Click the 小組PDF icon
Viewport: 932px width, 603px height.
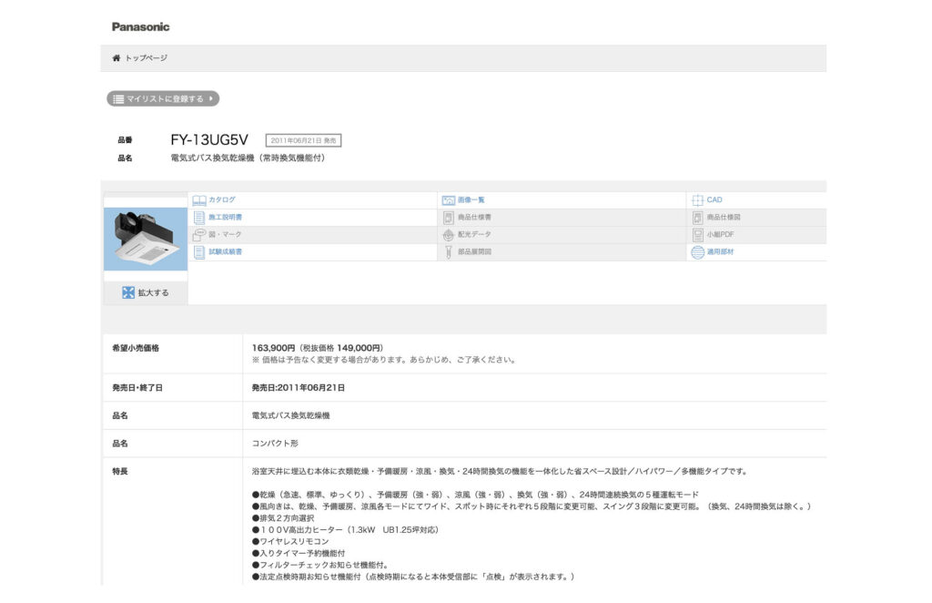tap(697, 234)
